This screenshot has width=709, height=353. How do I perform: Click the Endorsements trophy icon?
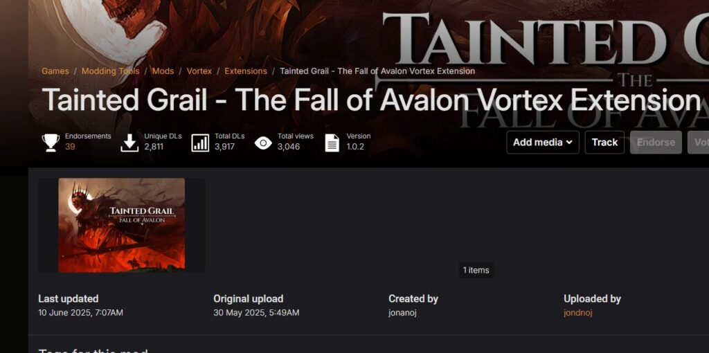(x=51, y=143)
